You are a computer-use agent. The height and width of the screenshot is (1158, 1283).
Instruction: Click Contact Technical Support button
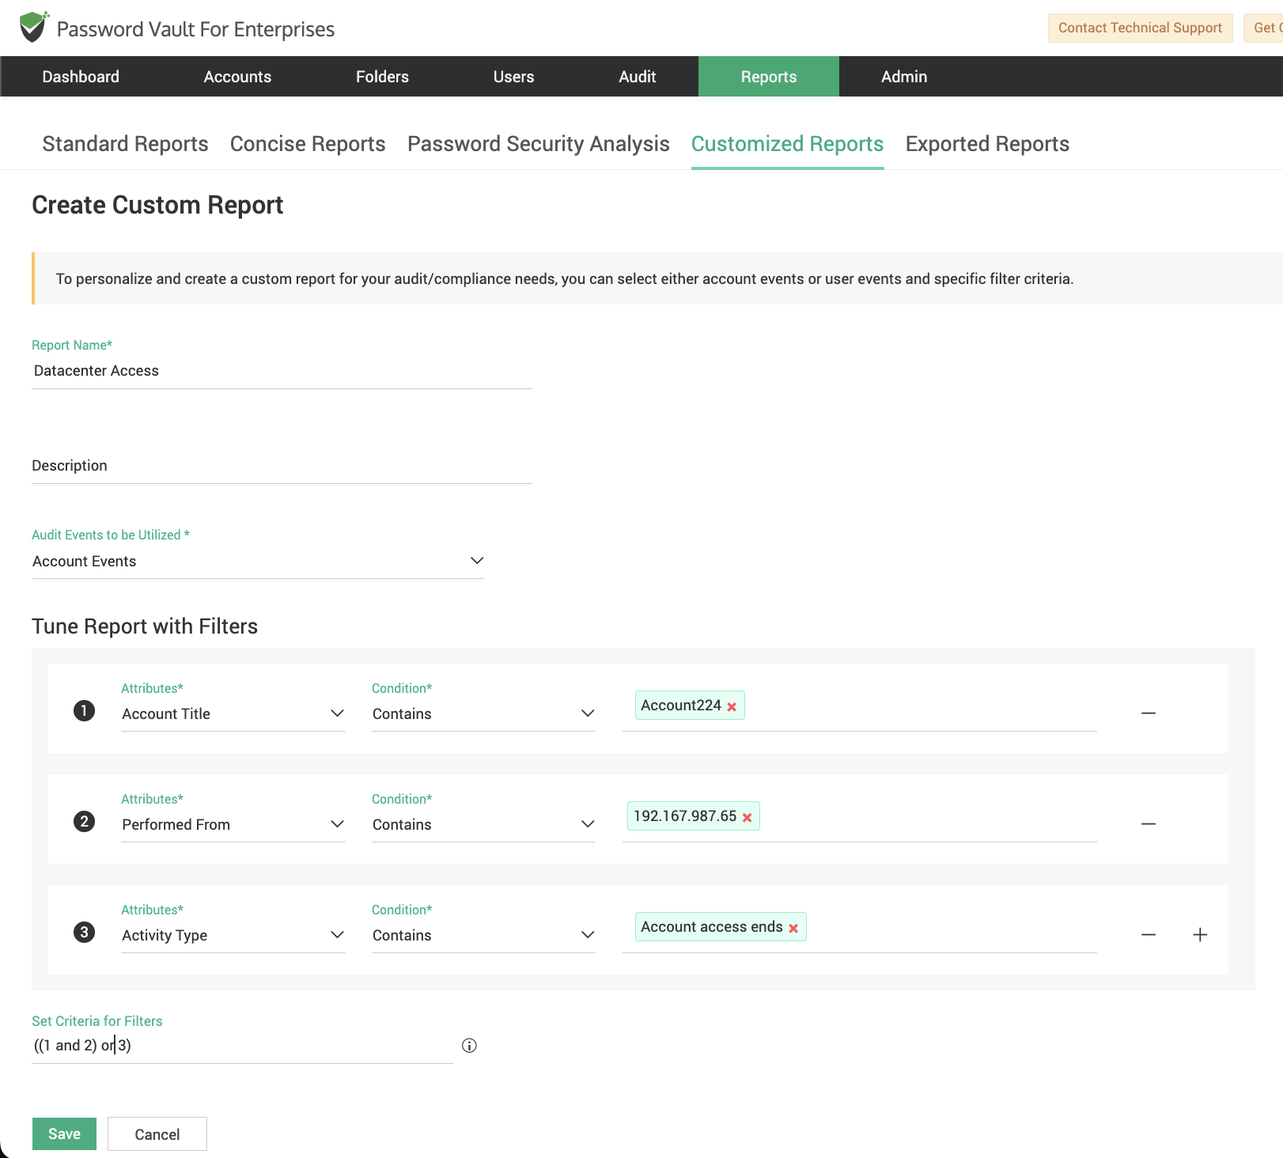tap(1140, 28)
